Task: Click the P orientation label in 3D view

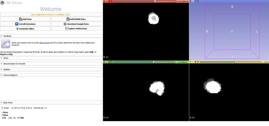Action: tap(232, 32)
